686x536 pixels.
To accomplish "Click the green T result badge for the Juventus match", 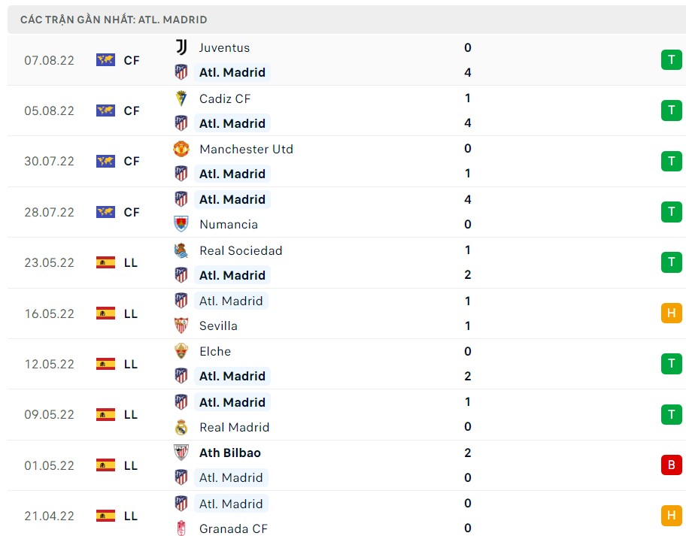I will (x=671, y=59).
